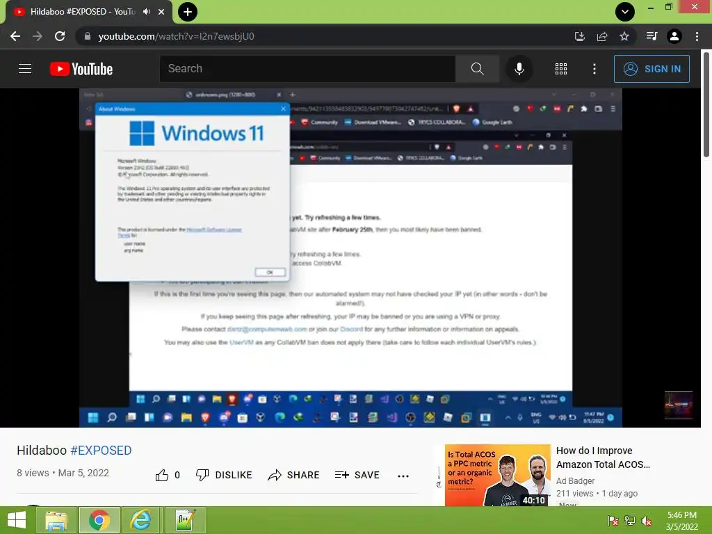712x534 pixels.
Task: Click the YouTube Search field
Action: (307, 69)
